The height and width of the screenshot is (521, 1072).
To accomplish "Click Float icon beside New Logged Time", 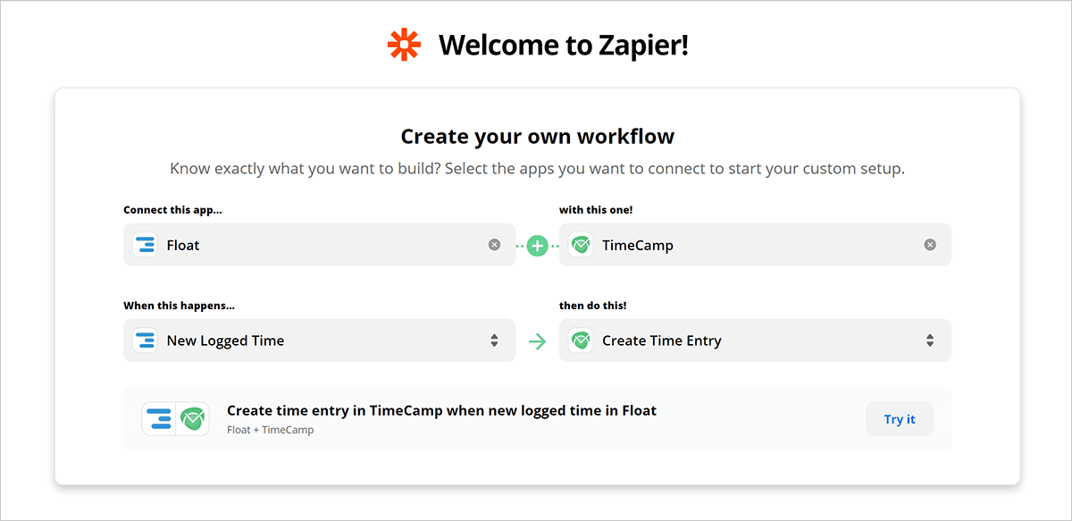I will point(145,340).
